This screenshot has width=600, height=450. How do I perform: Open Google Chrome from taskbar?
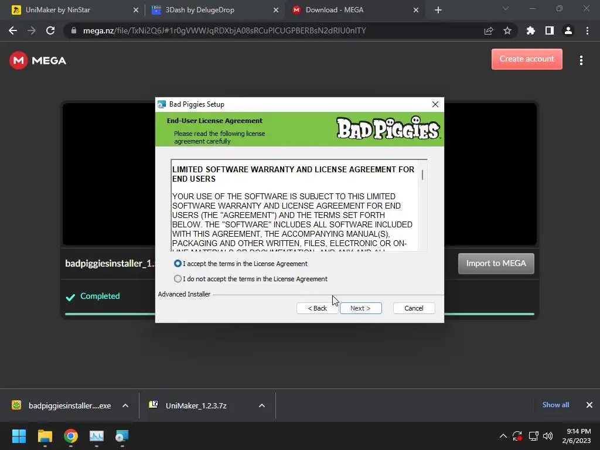(x=71, y=436)
